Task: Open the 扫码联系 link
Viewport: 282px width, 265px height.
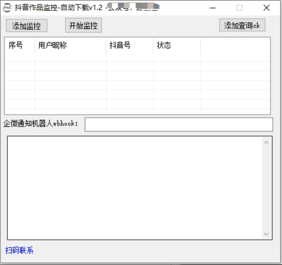Action: [x=19, y=250]
